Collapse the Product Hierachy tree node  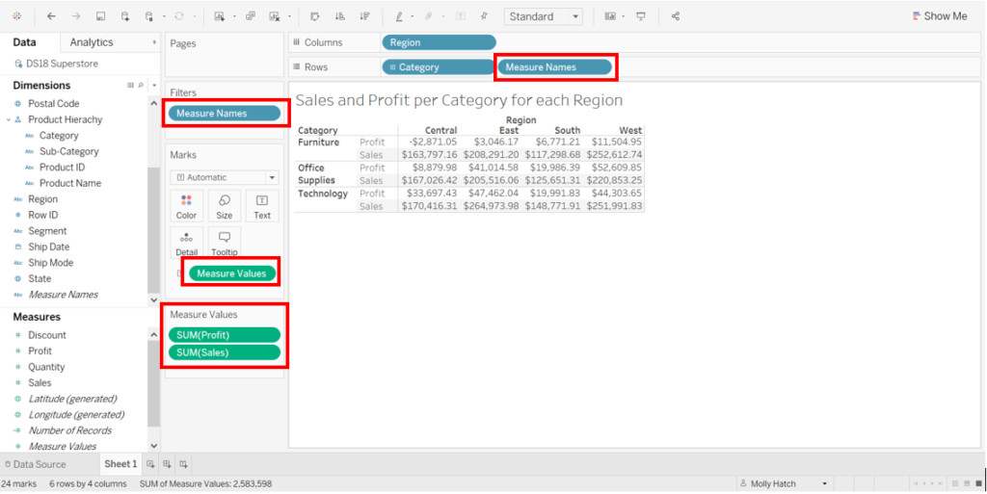(8, 119)
